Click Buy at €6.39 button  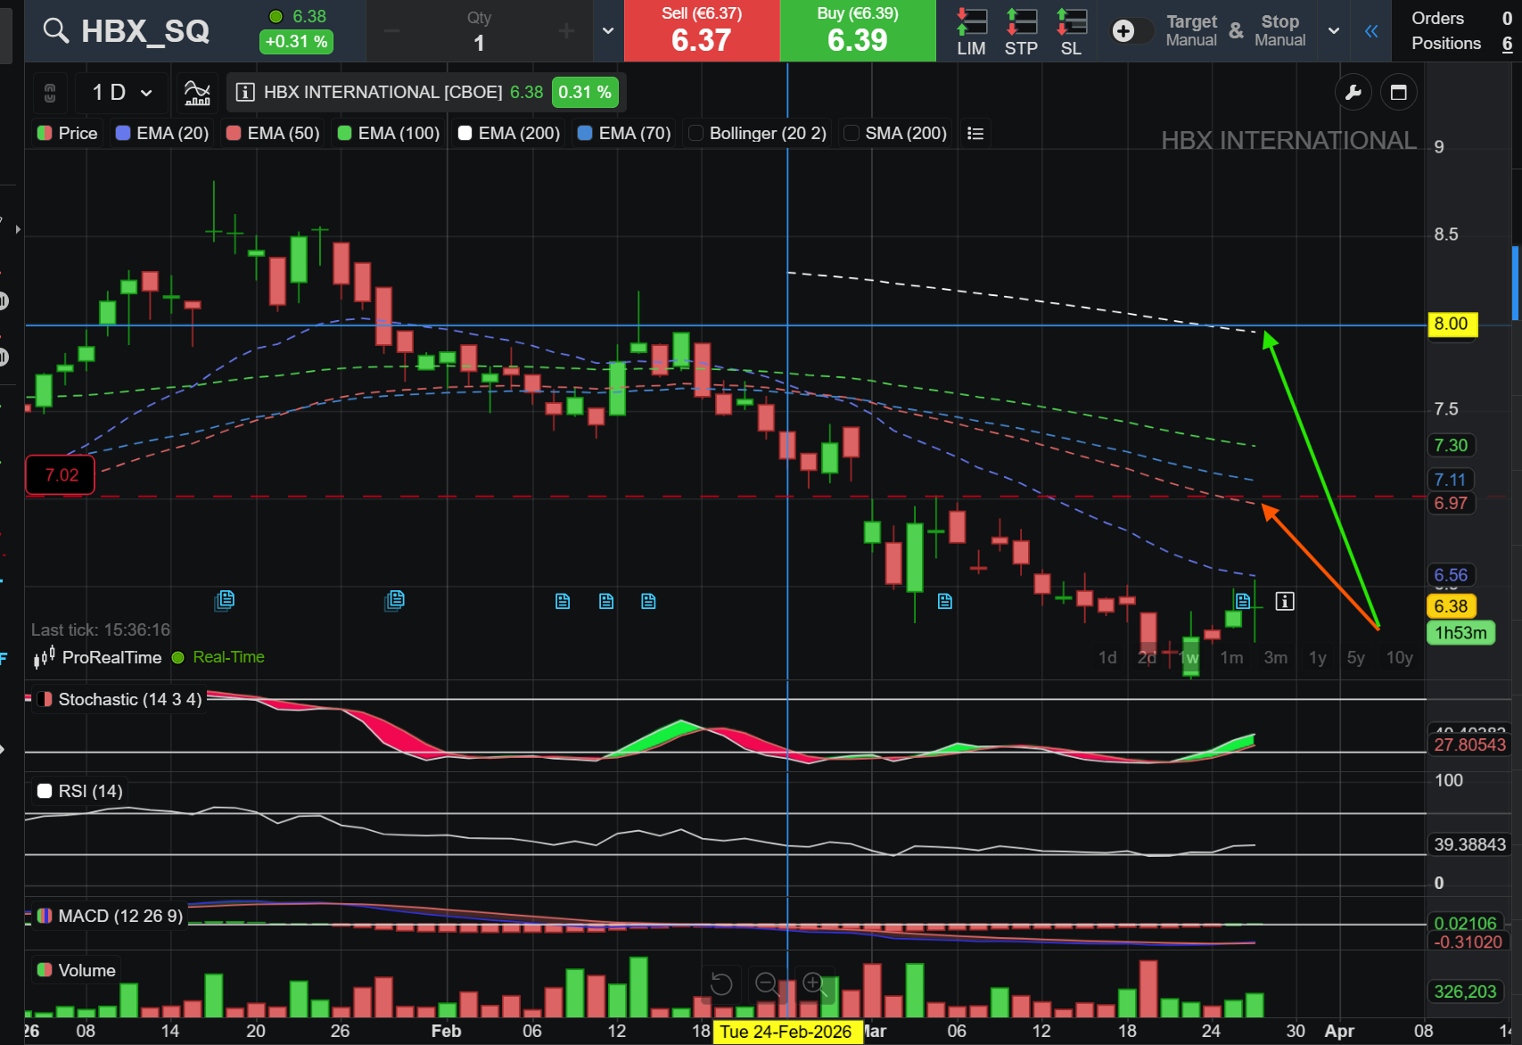tap(858, 31)
